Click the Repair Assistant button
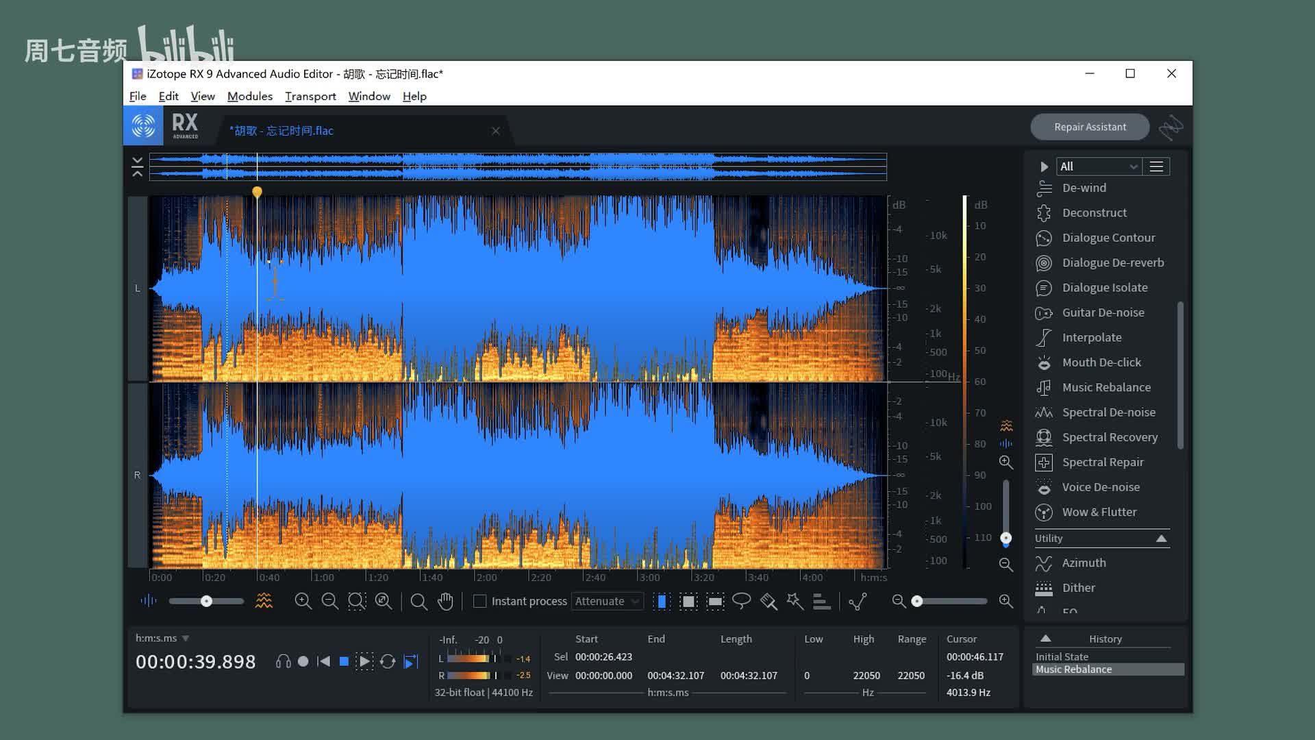Viewport: 1315px width, 740px height. point(1090,127)
